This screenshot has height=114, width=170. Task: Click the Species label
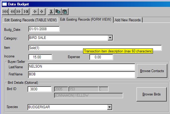[x=12, y=107]
